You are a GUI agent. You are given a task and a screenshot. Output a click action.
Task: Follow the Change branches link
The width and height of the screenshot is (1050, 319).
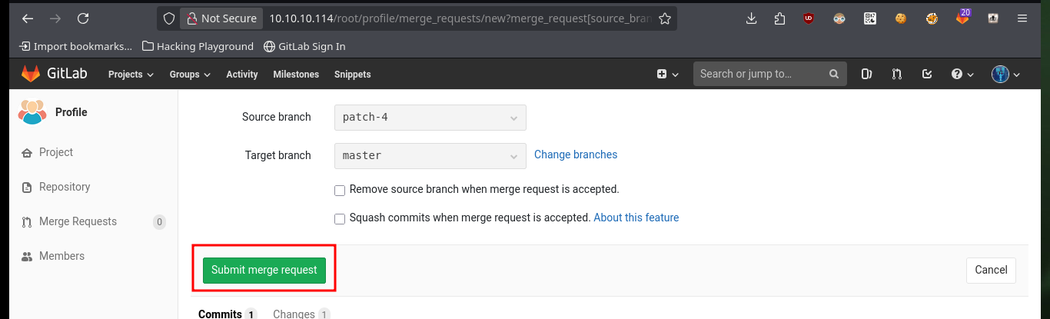[576, 155]
